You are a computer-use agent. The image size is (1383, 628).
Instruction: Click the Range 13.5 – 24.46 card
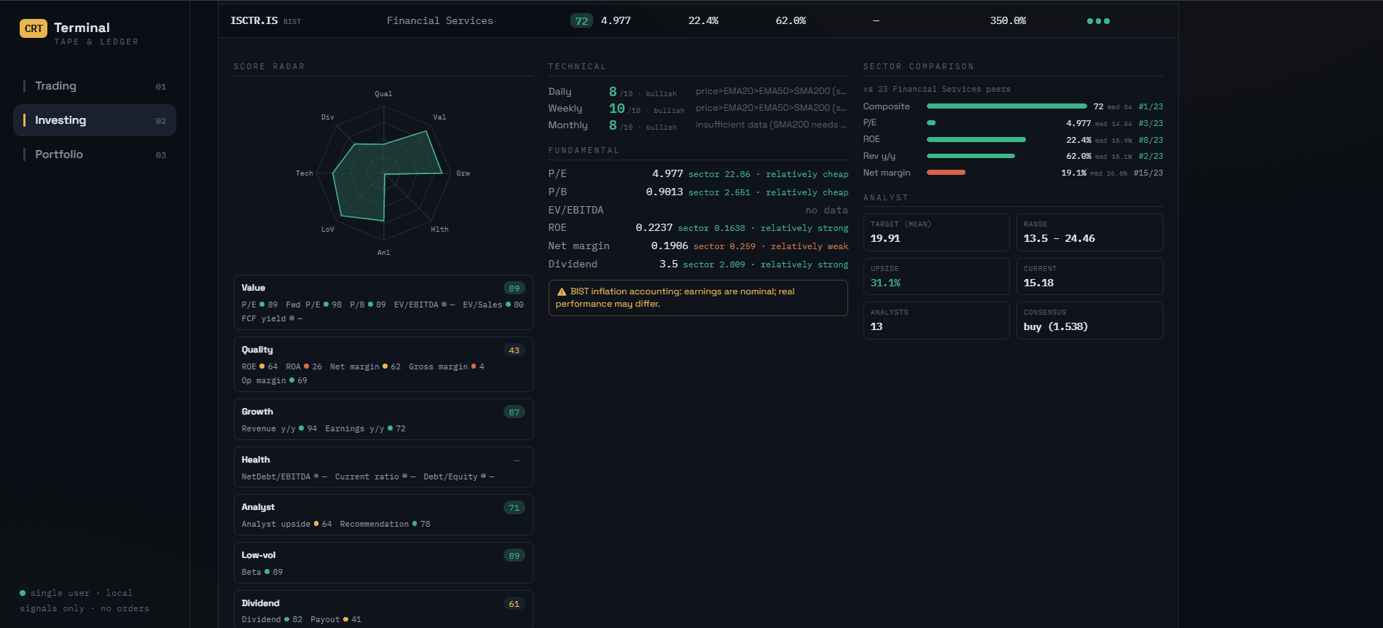(x=1090, y=232)
